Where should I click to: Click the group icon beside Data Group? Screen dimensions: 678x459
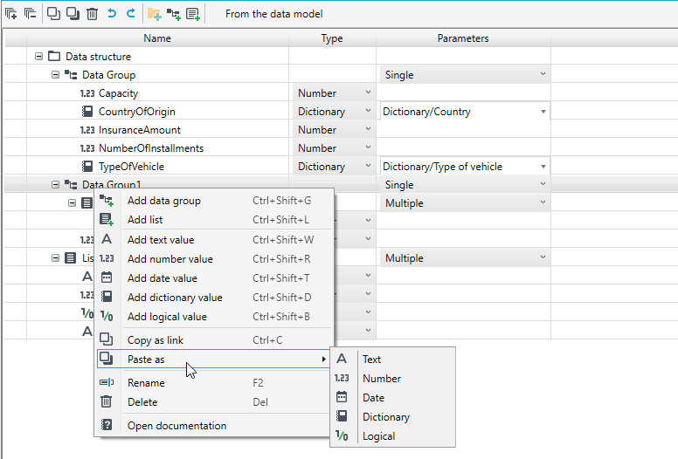(71, 75)
